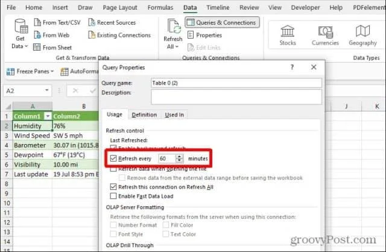Click the Description text box
This screenshot has height=252, width=386.
tap(236, 97)
